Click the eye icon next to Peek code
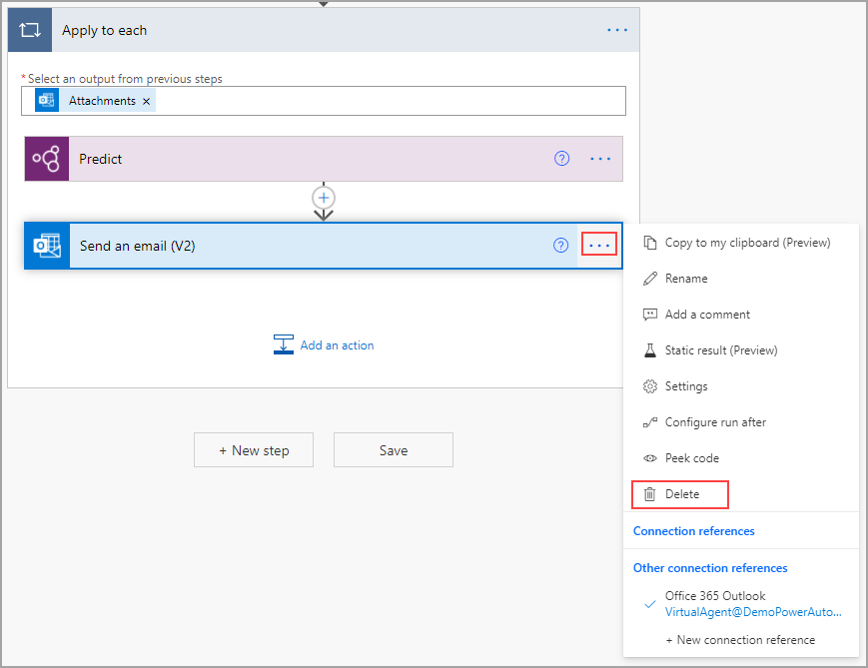 (x=650, y=458)
